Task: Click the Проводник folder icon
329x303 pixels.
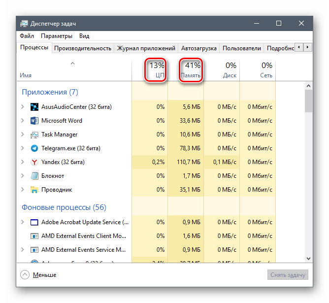Action: coord(34,190)
